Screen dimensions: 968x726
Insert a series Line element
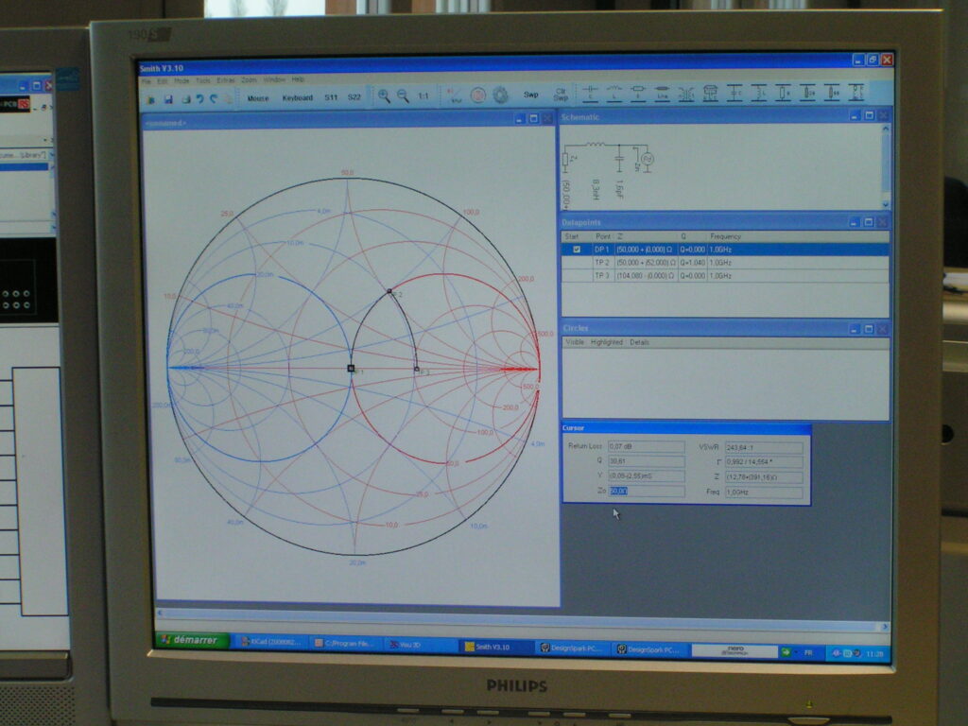coord(662,94)
